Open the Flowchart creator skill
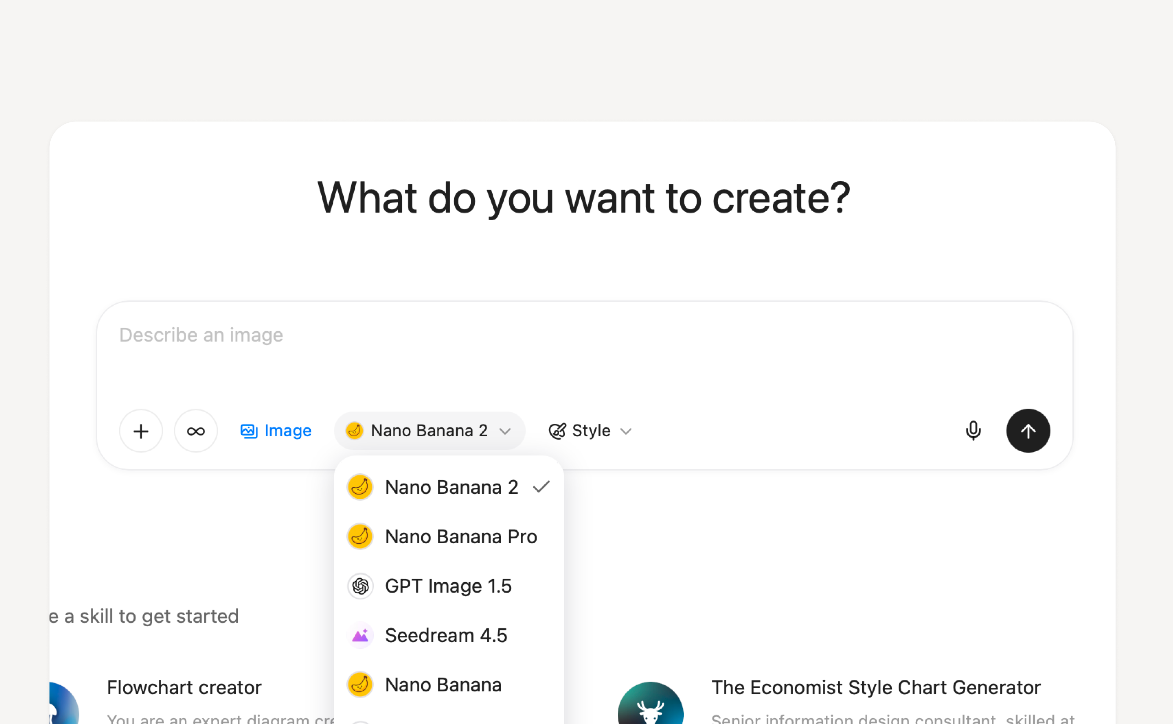Image resolution: width=1173 pixels, height=724 pixels. 184,688
